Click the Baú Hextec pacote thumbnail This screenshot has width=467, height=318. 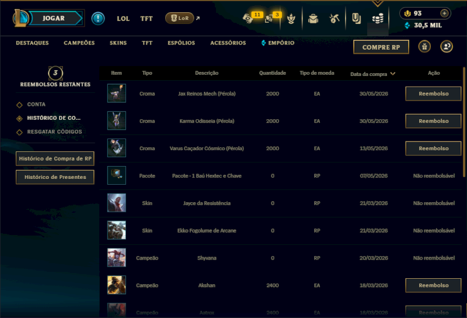pos(116,175)
